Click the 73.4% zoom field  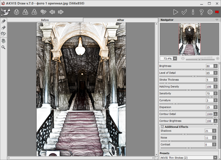167,59
